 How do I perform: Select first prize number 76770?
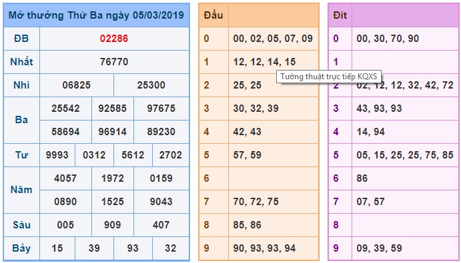pos(114,62)
